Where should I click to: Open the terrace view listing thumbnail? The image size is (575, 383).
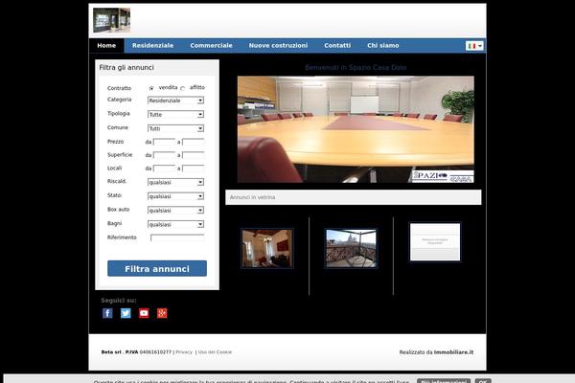(352, 248)
